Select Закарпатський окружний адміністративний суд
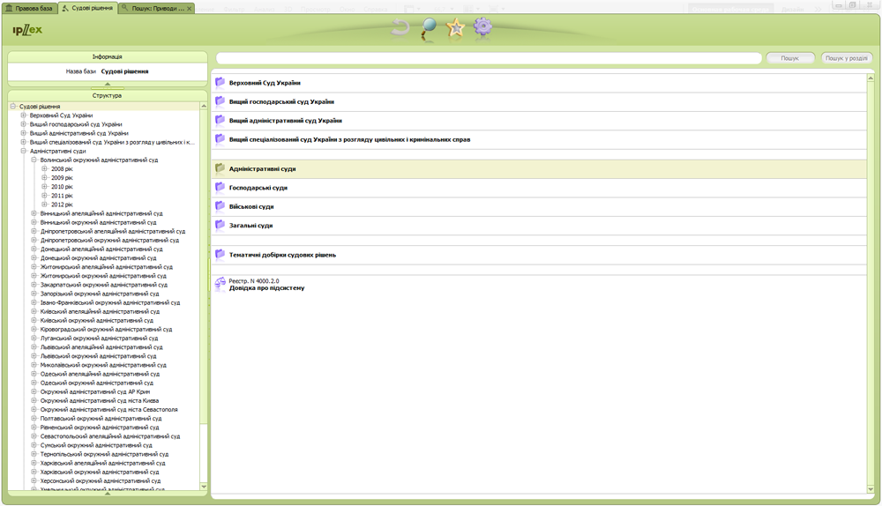This screenshot has width=882, height=506. (104, 285)
